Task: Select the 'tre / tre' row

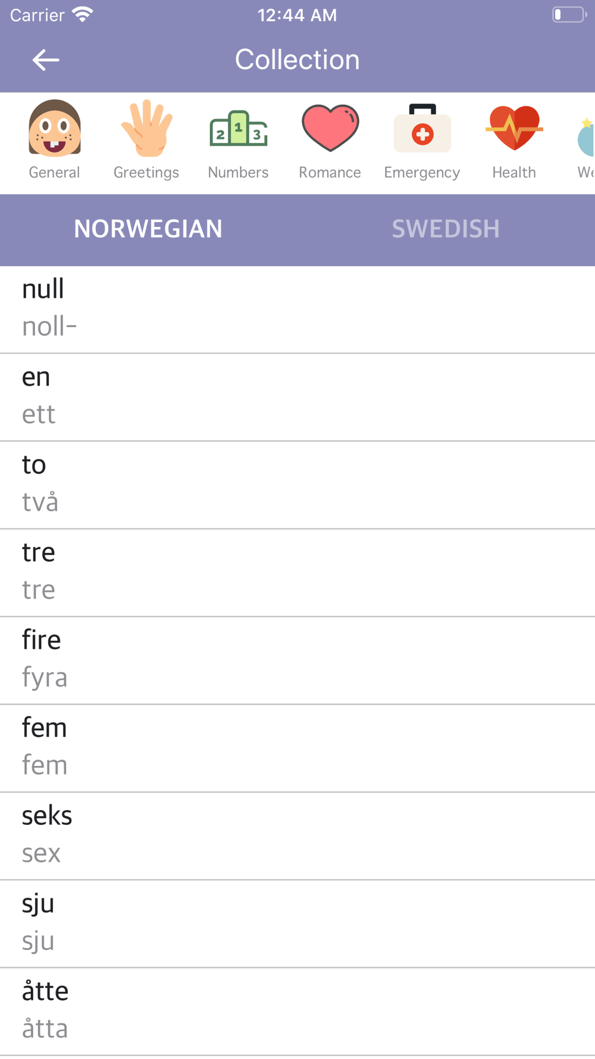Action: 297,572
